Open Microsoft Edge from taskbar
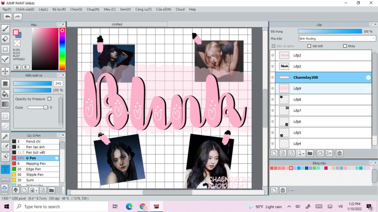This screenshot has height=212, width=378. (129, 206)
